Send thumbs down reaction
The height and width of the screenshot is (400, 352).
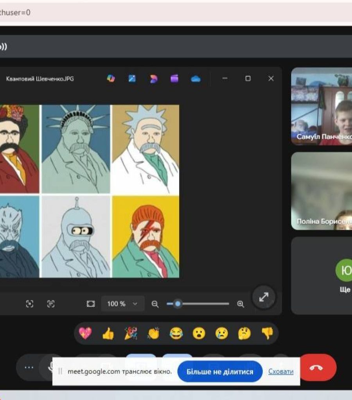267,333
